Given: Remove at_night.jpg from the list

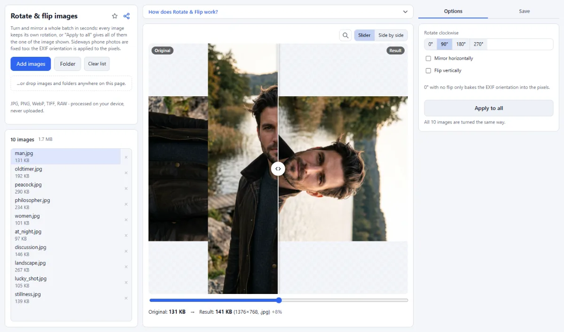Looking at the screenshot, I should 126,235.
